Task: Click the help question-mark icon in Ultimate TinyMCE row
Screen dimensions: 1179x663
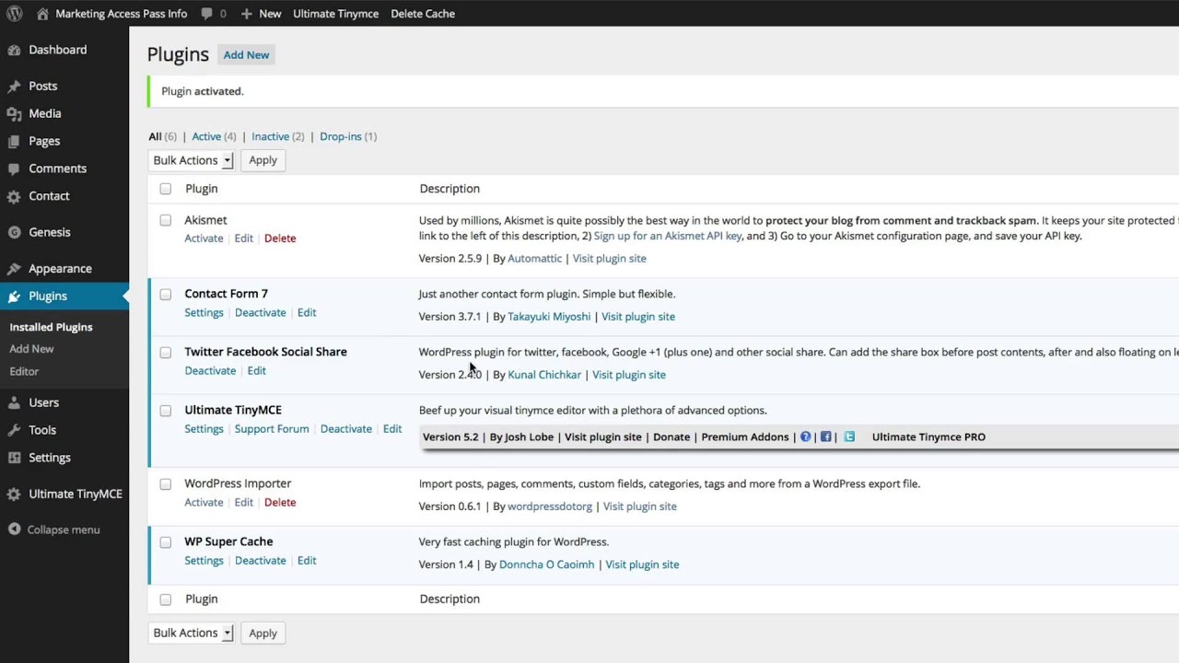Action: [x=805, y=436]
